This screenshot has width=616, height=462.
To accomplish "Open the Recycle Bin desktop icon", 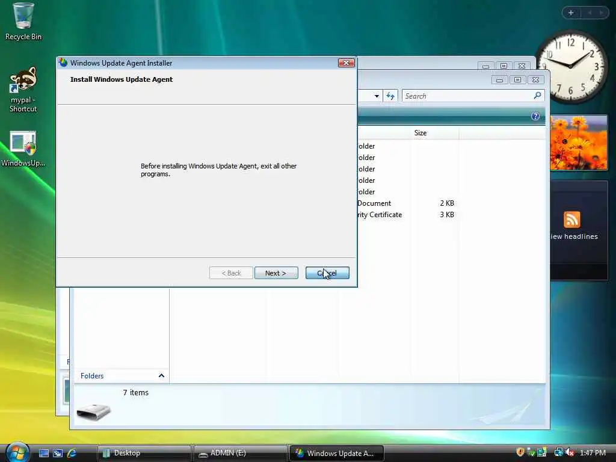I will pos(23,22).
